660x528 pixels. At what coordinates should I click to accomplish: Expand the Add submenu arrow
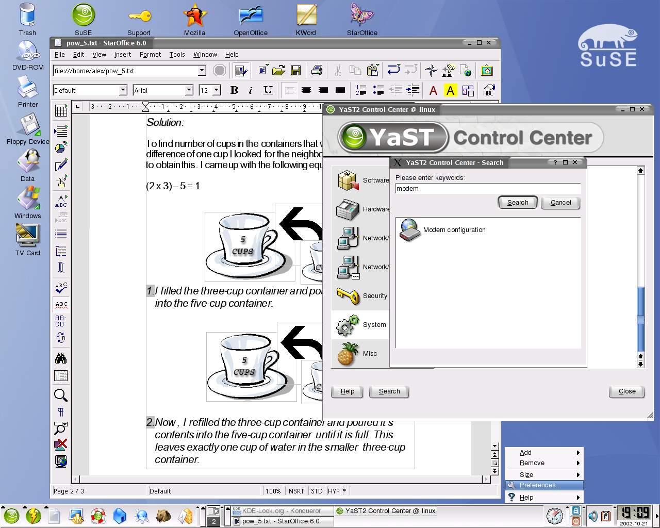578,452
